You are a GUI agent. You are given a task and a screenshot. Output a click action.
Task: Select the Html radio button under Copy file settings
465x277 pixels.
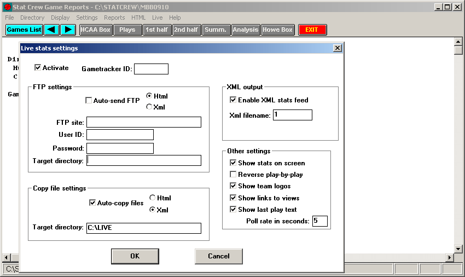153,198
